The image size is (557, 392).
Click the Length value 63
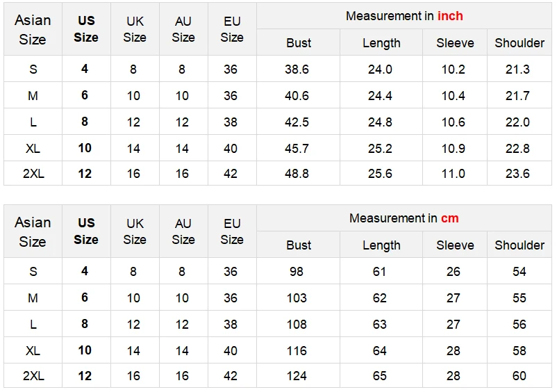(379, 324)
